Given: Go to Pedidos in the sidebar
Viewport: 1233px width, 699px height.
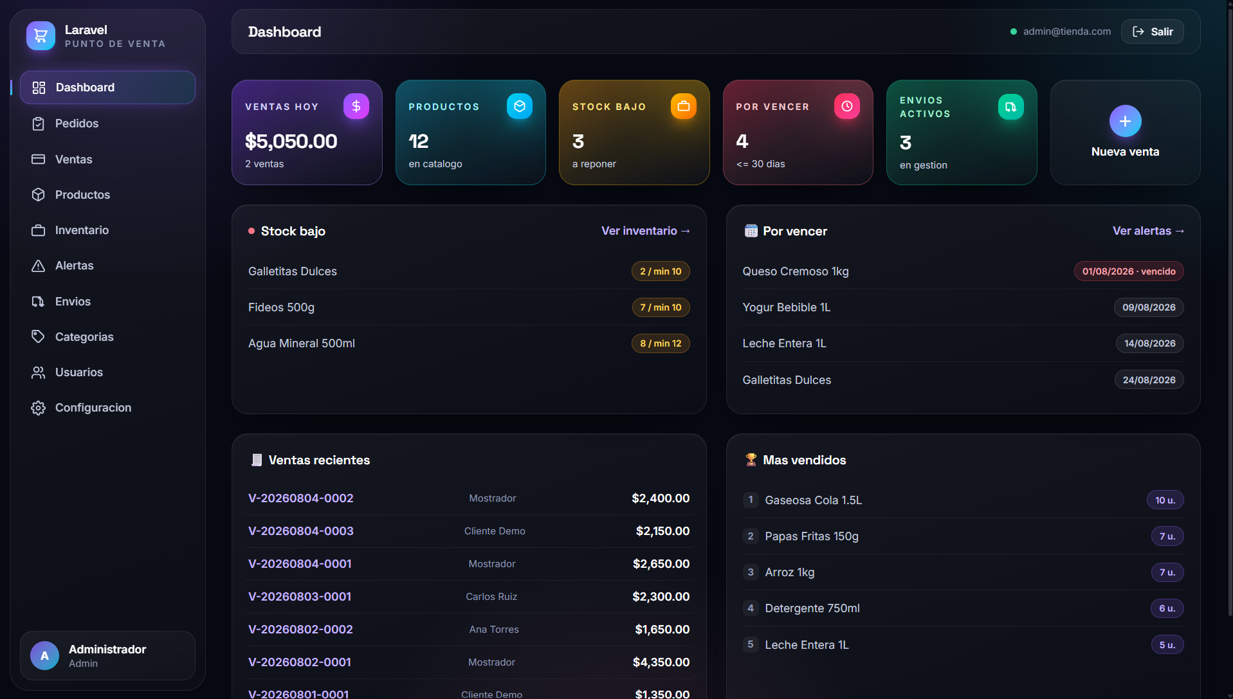Looking at the screenshot, I should pos(107,123).
